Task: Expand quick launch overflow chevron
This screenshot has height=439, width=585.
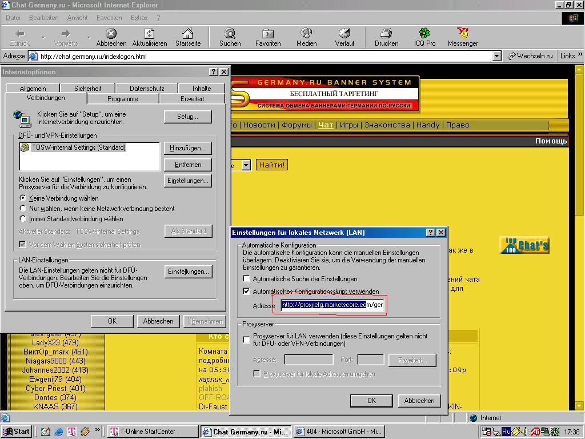Action: click(97, 430)
